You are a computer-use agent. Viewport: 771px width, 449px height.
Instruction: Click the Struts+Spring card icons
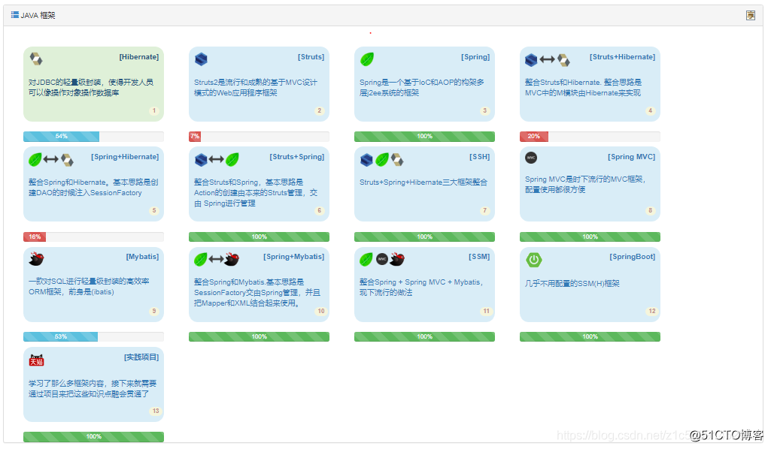click(217, 159)
